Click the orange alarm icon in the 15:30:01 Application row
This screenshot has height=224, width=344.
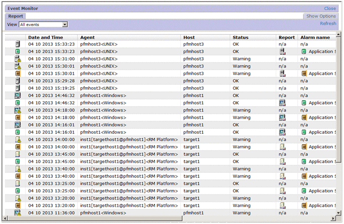click(304, 74)
